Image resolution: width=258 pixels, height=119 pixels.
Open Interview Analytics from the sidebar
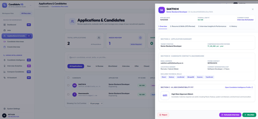coord(17,66)
